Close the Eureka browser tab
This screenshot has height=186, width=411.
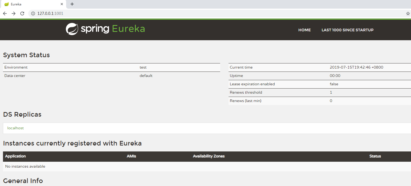(x=62, y=4)
